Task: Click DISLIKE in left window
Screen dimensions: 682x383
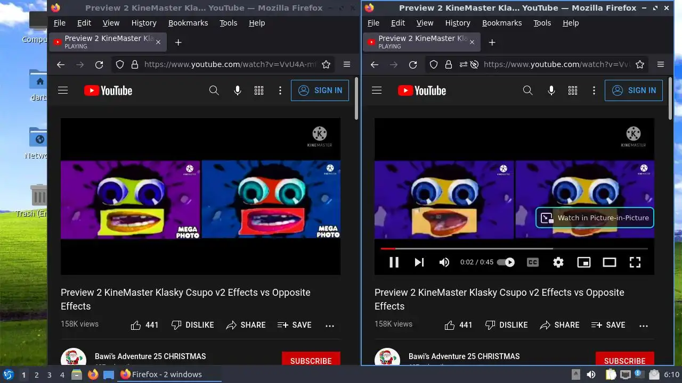Action: click(192, 325)
